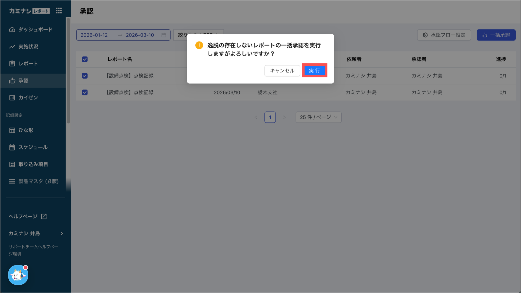Click the 実施状況 trend line icon
Viewport: 521px width, 293px height.
pos(12,47)
